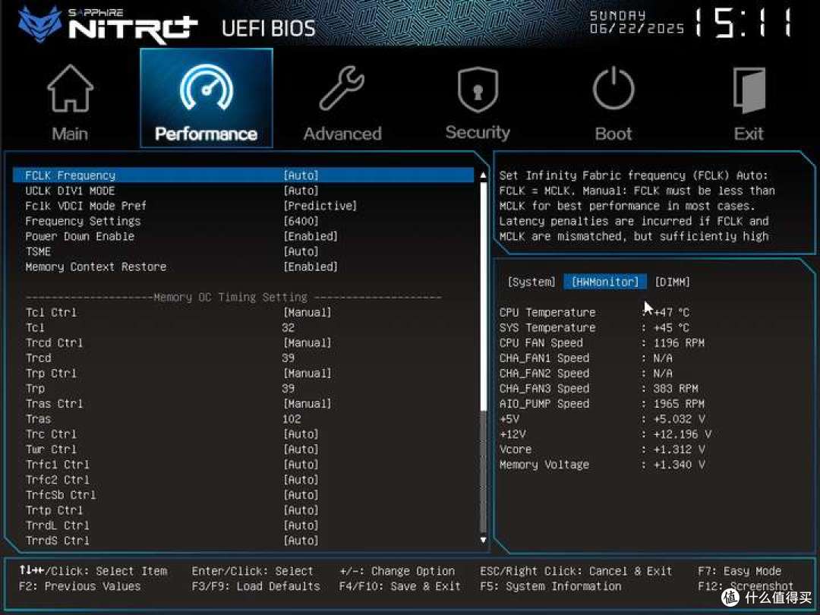Set Trc Ctrl Auto option
Screen dimensions: 820x615
tap(301, 434)
